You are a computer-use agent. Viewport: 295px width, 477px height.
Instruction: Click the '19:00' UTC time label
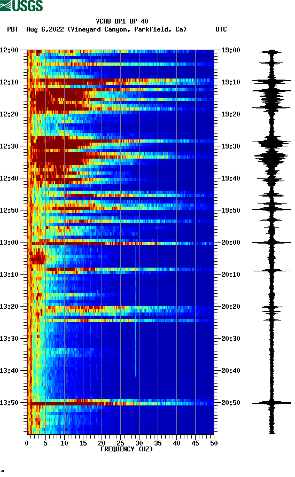coord(231,50)
